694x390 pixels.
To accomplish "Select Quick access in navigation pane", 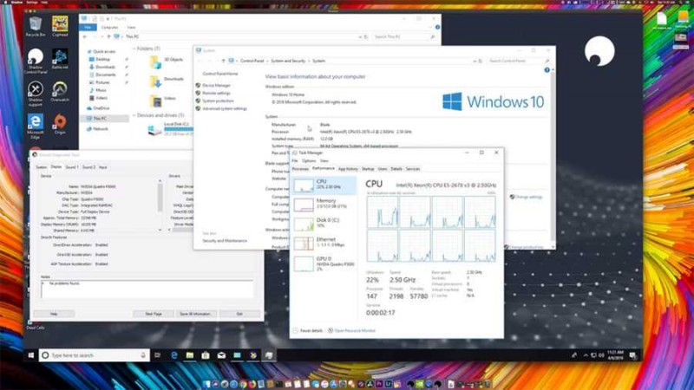I will (x=104, y=52).
